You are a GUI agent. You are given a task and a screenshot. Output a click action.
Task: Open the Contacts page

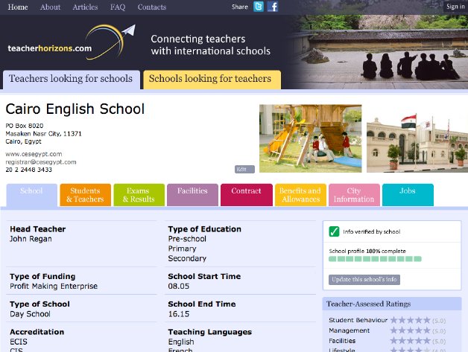coord(151,7)
